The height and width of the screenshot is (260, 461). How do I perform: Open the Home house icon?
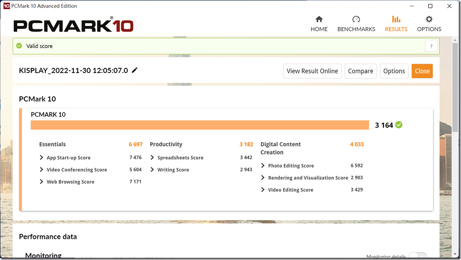[319, 19]
